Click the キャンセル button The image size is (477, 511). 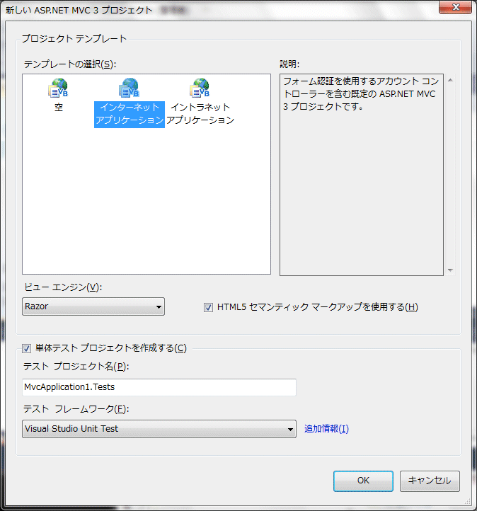[x=430, y=481]
